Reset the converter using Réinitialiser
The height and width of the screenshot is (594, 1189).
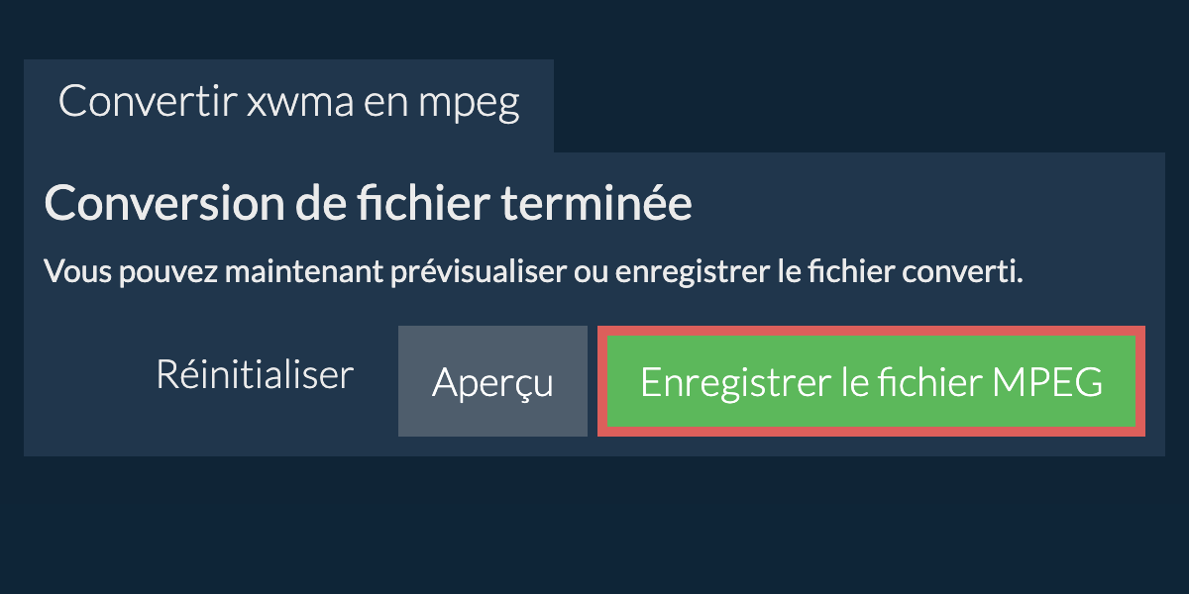[255, 375]
